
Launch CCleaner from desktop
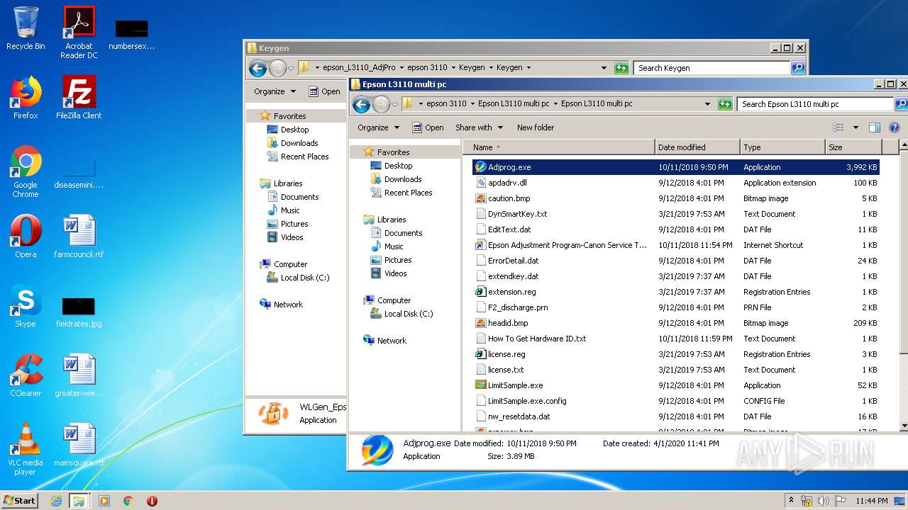tap(26, 375)
